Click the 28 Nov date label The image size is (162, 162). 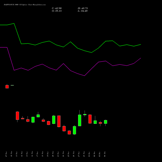[x=84, y=154]
